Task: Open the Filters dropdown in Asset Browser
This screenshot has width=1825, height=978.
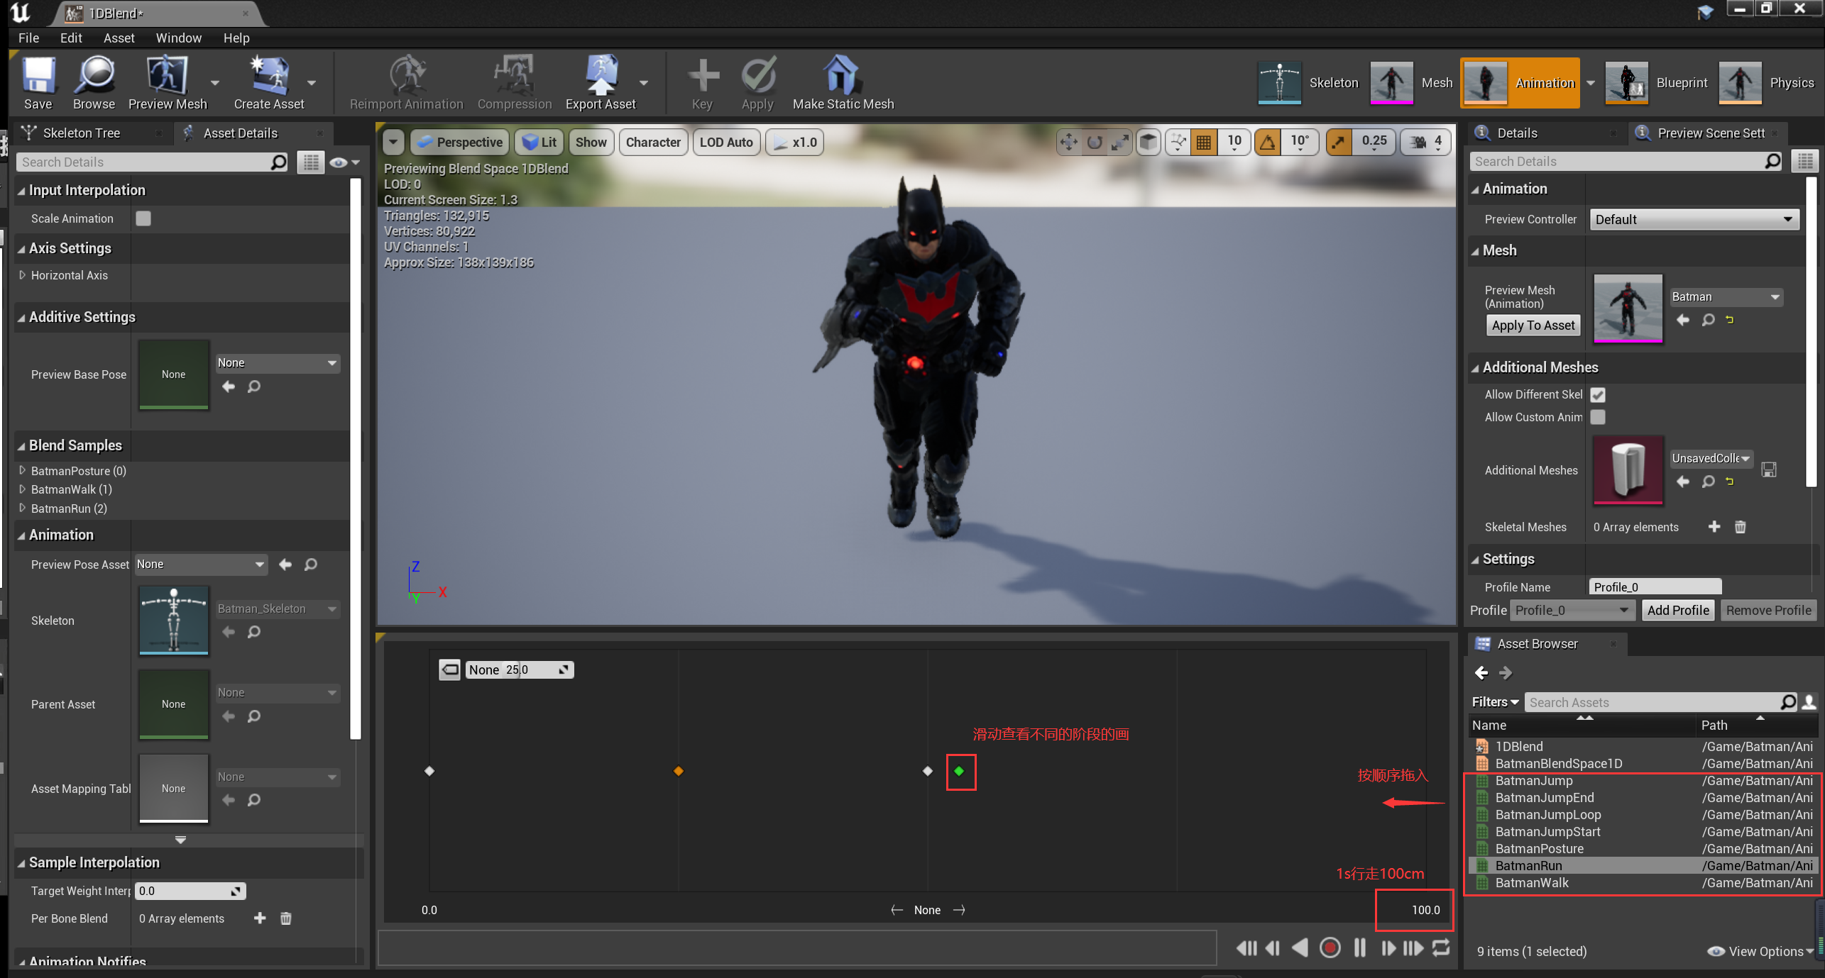Action: click(1495, 702)
